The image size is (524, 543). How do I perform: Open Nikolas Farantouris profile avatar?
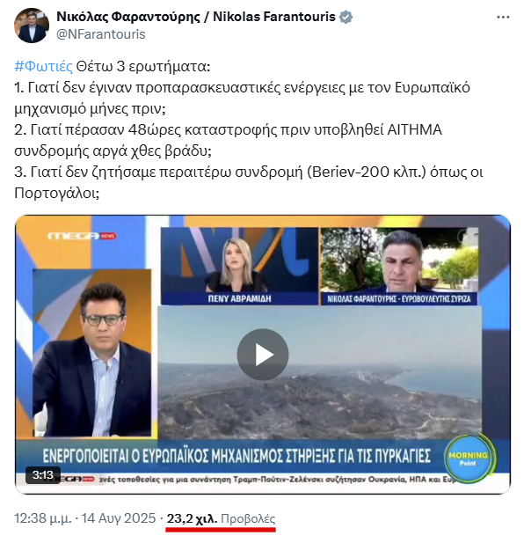pyautogui.click(x=32, y=26)
